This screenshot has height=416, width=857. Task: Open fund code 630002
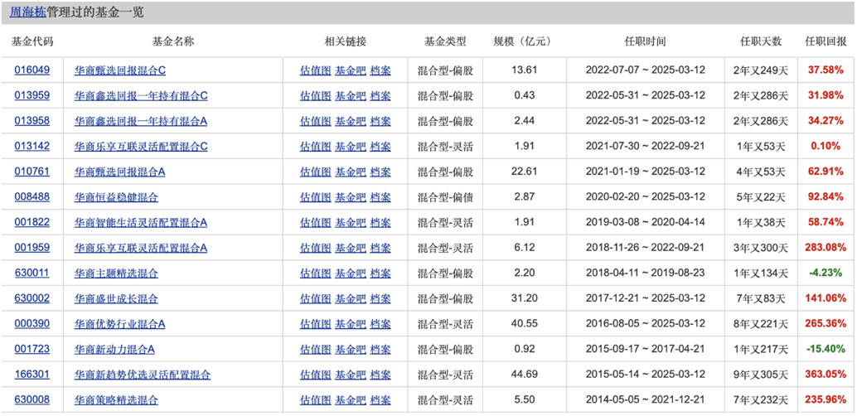(x=32, y=298)
